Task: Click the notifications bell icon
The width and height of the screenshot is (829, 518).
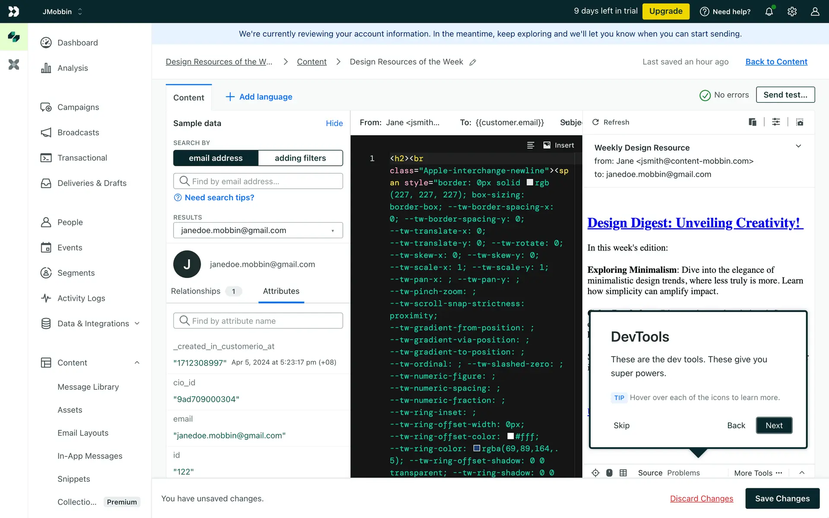Action: [x=769, y=12]
